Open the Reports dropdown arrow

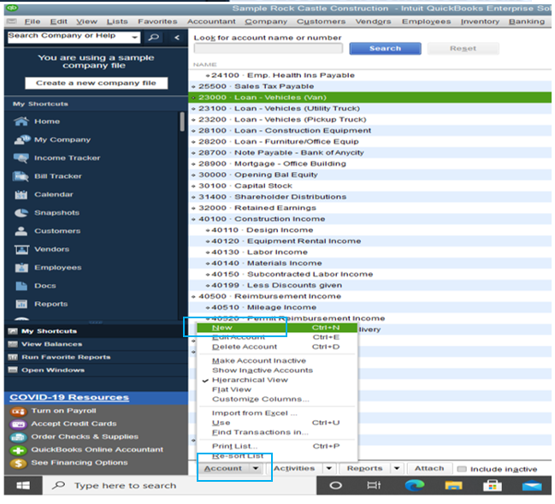pyautogui.click(x=397, y=469)
